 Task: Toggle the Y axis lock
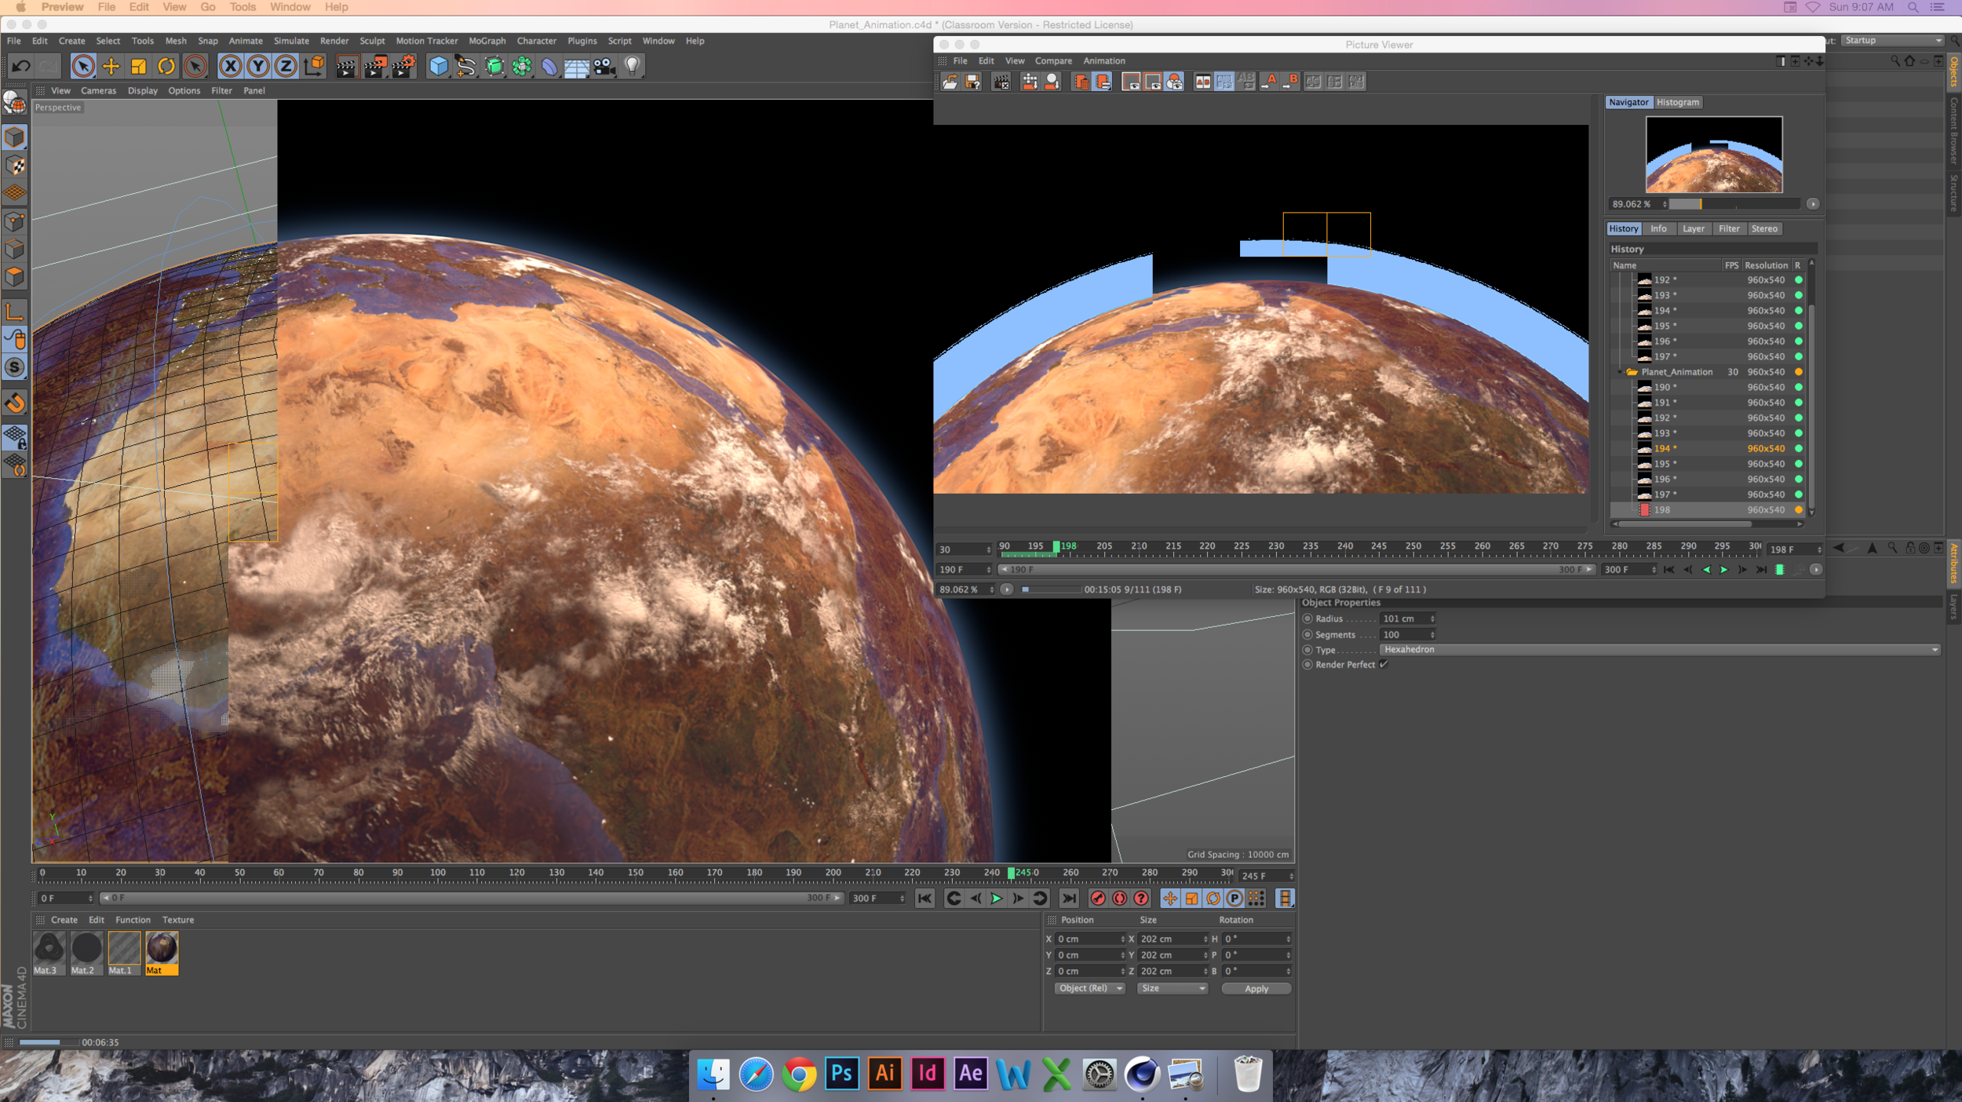click(257, 66)
